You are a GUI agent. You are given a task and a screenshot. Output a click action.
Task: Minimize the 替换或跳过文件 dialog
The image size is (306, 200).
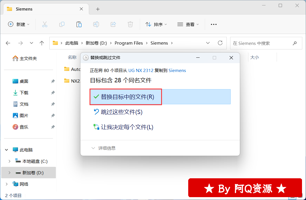point(198,58)
